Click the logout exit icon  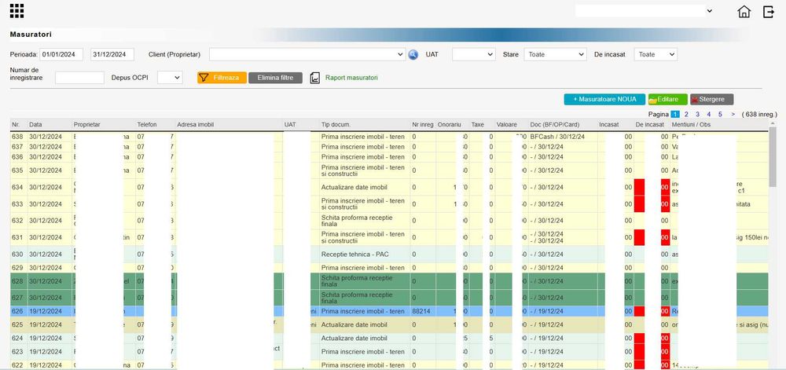[769, 12]
